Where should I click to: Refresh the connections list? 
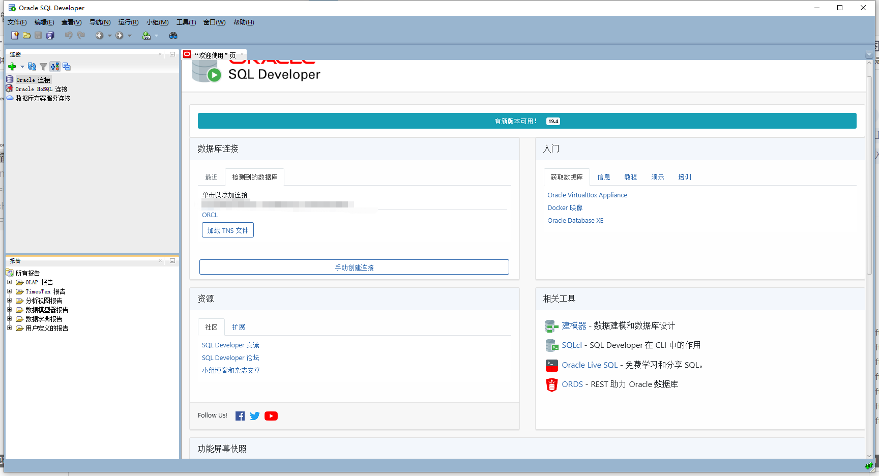point(32,67)
